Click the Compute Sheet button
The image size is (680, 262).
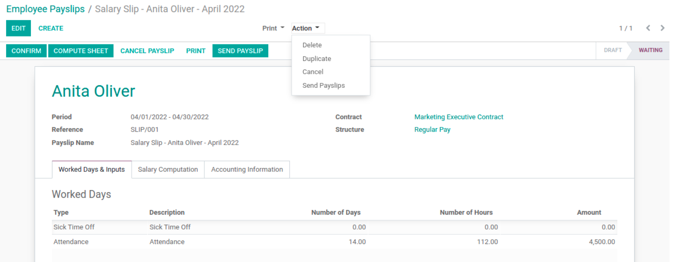click(81, 51)
